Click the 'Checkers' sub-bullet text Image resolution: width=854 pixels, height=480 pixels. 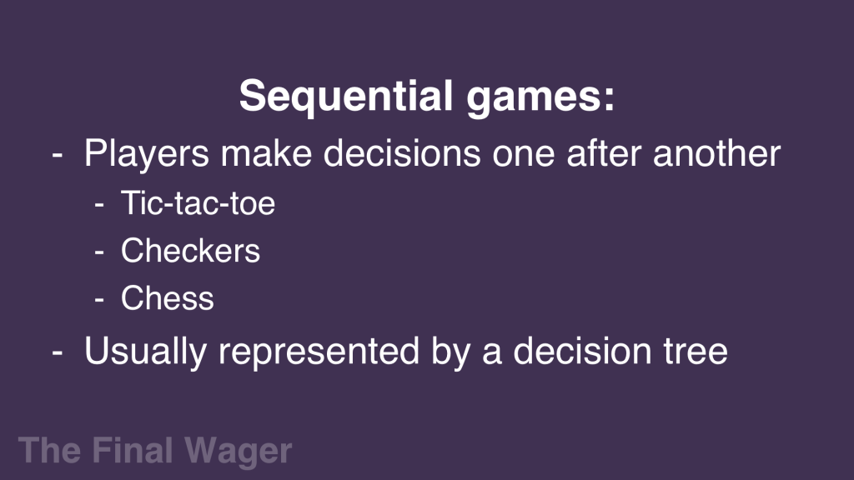[191, 250]
